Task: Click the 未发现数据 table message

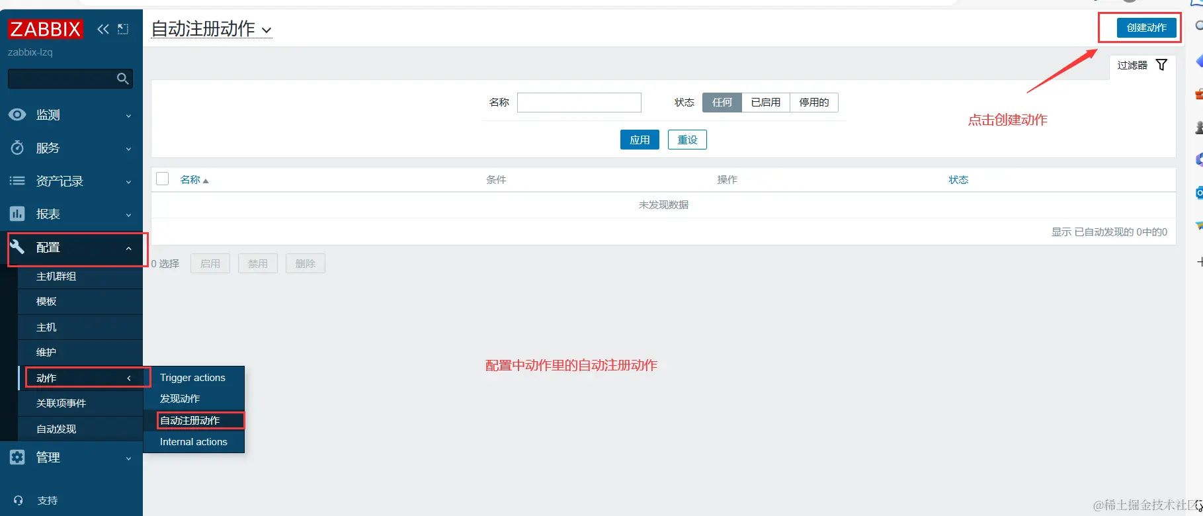Action: point(663,204)
